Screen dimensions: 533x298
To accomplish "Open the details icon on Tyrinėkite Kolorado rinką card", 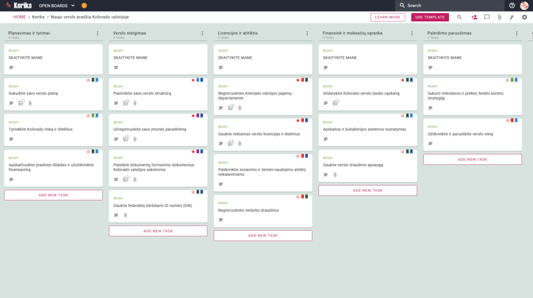I will coord(11,139).
